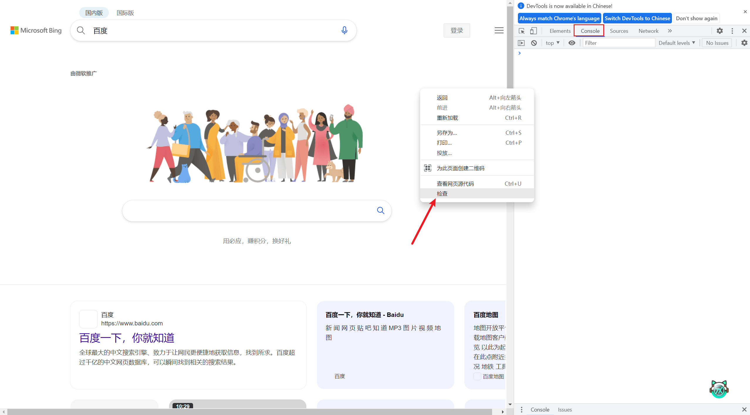The height and width of the screenshot is (415, 750).
Task: Click the No Issues button
Action: coord(717,43)
